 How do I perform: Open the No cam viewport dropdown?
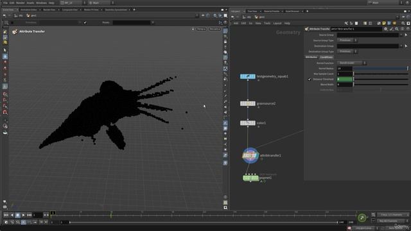click(214, 29)
